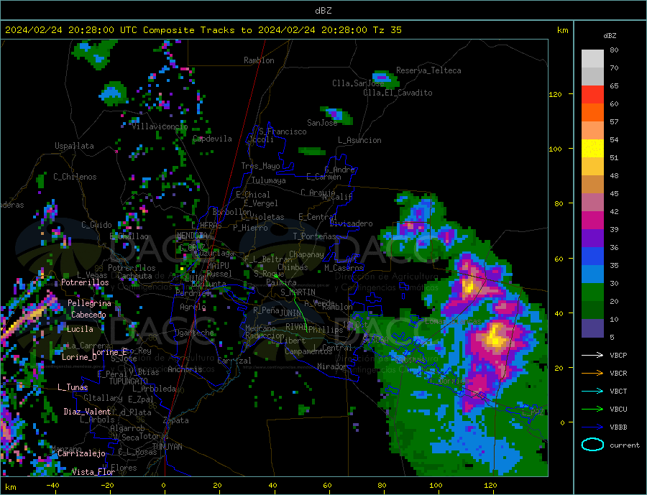
Task: Click the -40 tick on the bottom axis
Action: click(52, 486)
